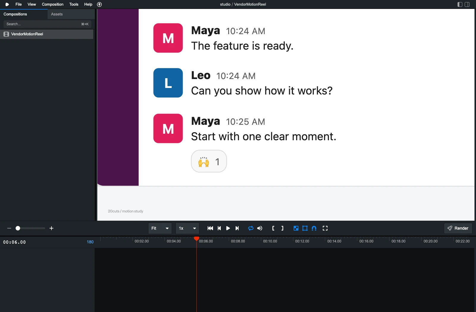Toggle checkerboard transparency background
476x312 pixels.
point(296,228)
